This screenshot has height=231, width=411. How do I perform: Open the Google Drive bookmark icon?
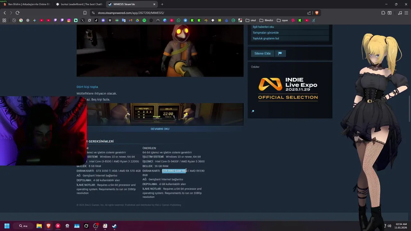[x=137, y=20]
